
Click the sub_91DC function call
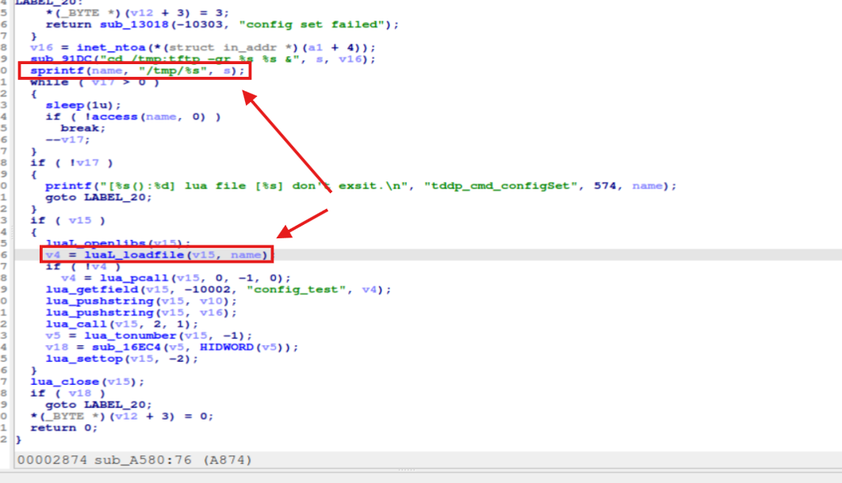(x=61, y=59)
